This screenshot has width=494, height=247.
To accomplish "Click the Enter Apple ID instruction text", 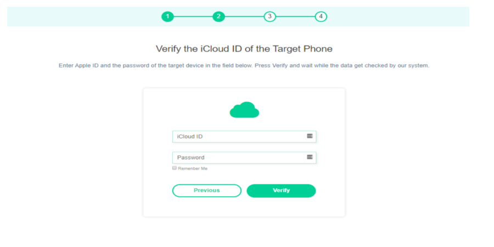I will pyautogui.click(x=244, y=66).
